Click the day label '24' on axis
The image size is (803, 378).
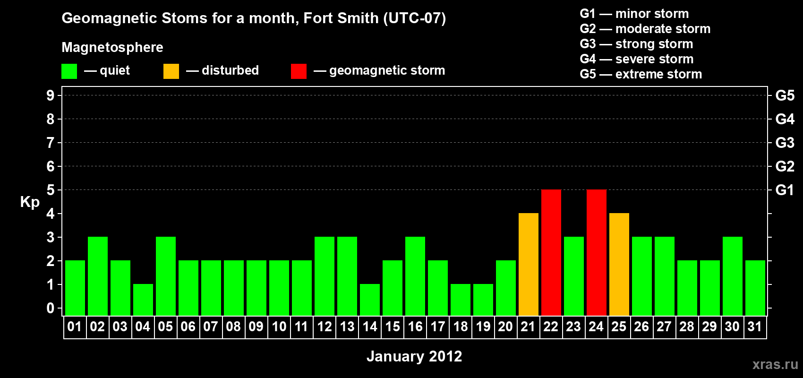click(596, 326)
